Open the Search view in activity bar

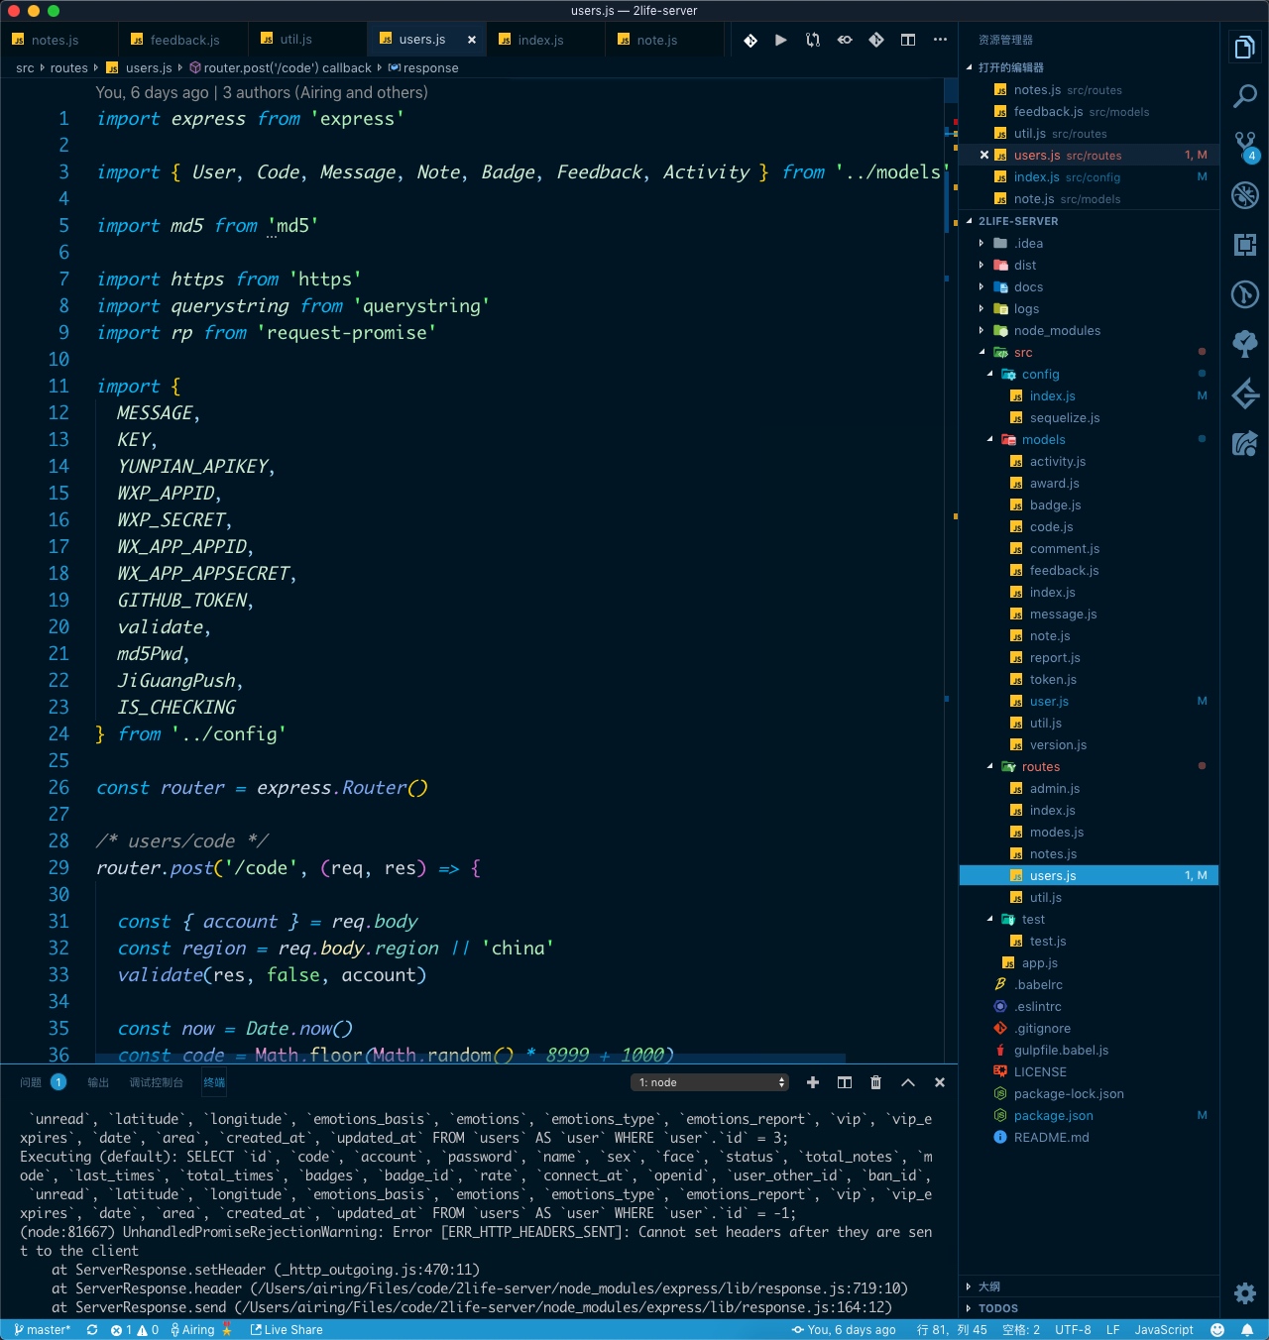(1244, 96)
